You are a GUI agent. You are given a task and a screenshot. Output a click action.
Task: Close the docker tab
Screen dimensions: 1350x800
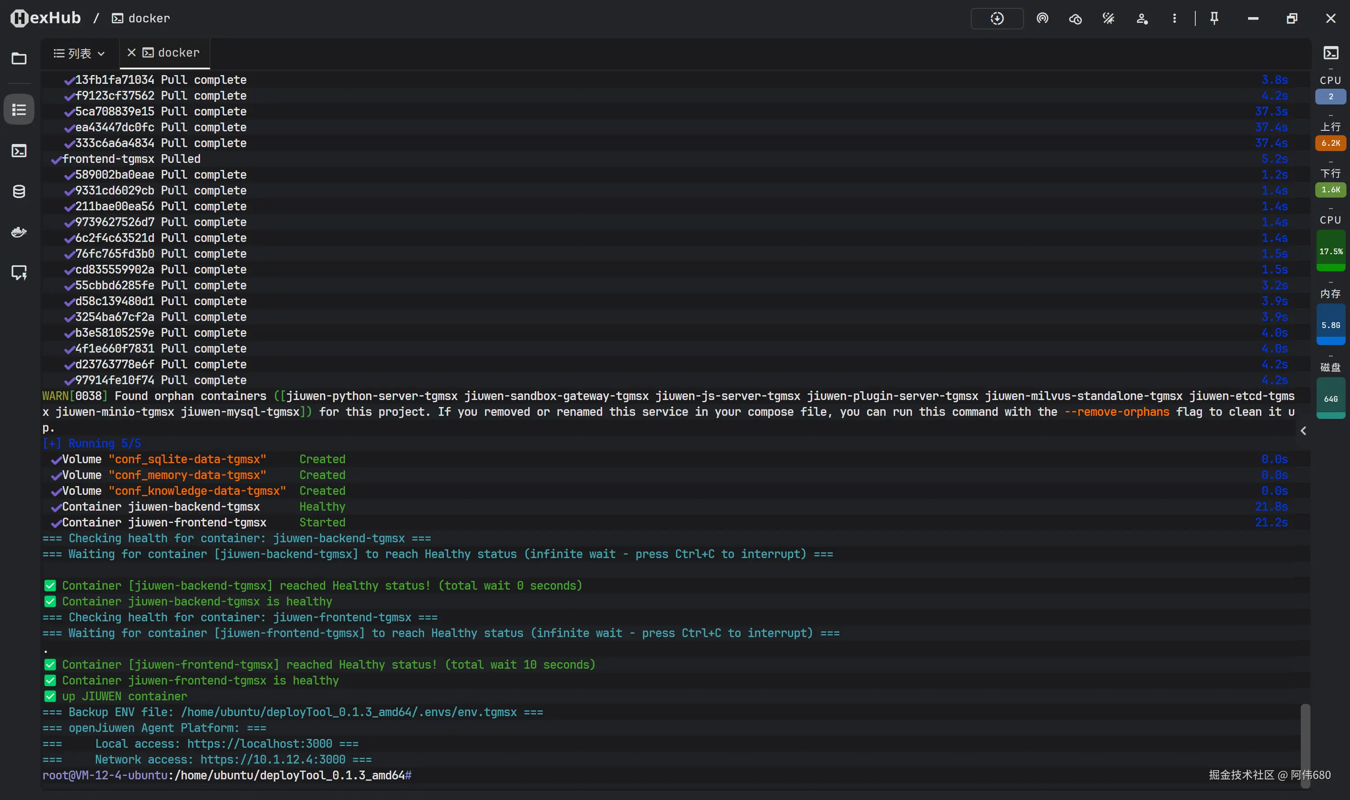coord(131,53)
